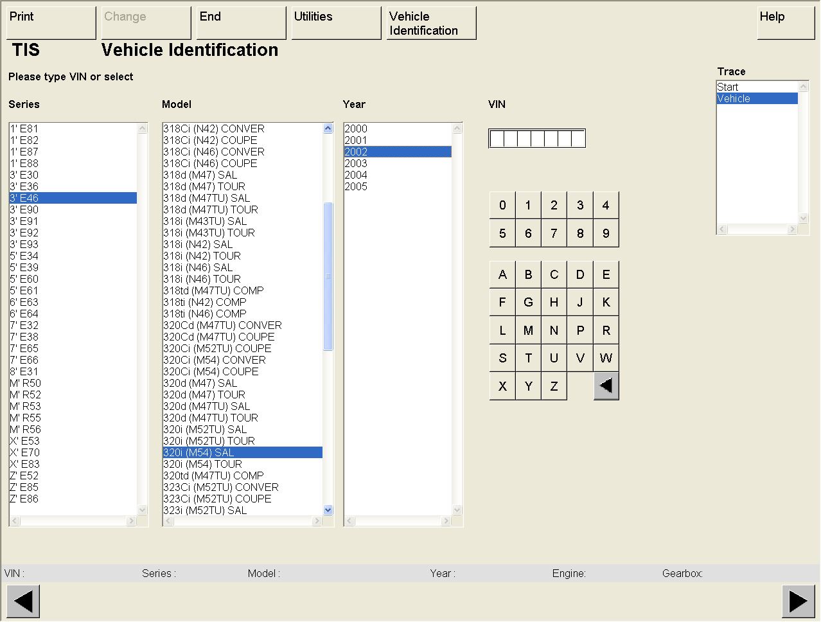
Task: Select year 2003
Action: (x=398, y=163)
